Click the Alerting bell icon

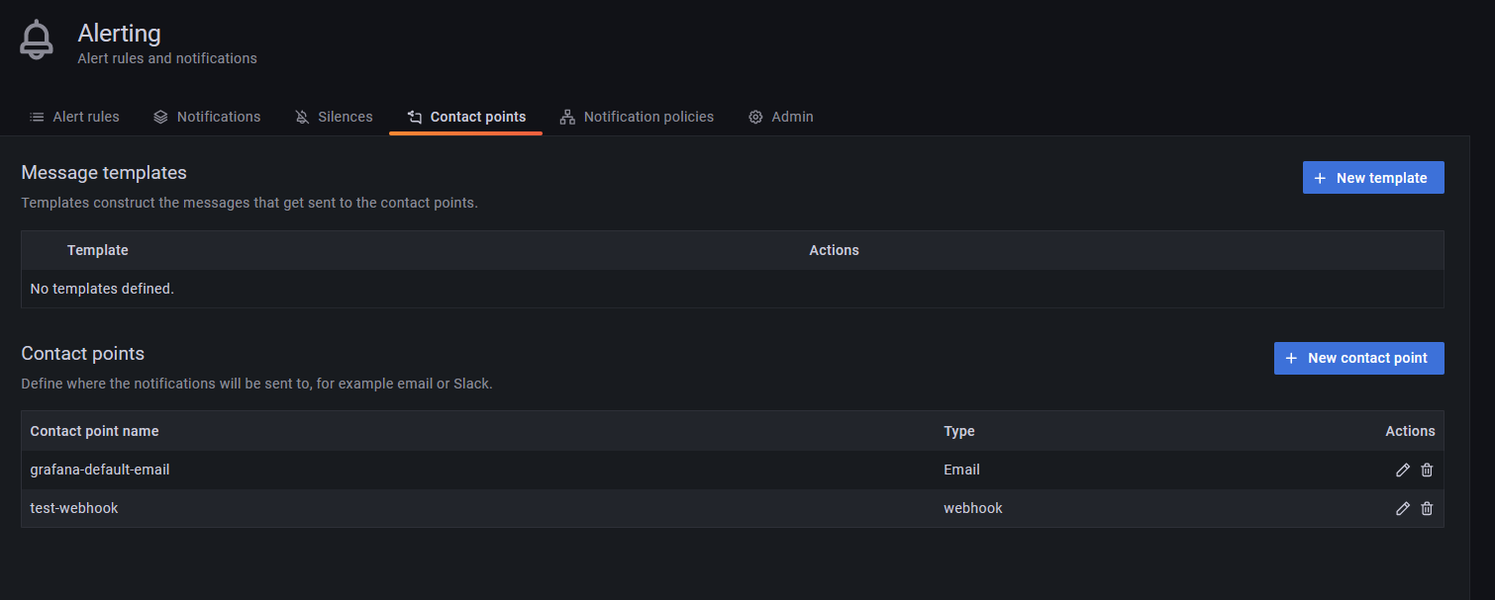38,41
